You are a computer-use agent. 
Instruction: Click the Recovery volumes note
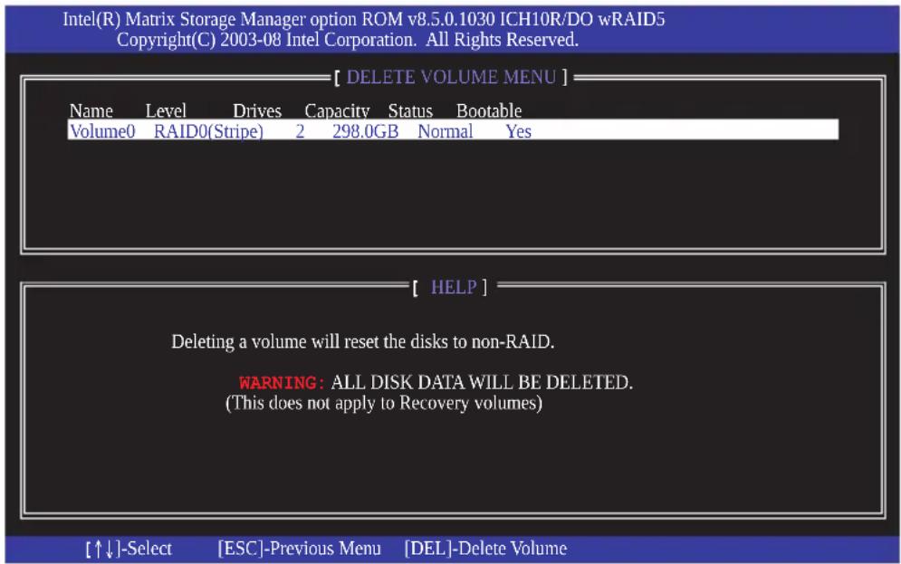point(383,403)
